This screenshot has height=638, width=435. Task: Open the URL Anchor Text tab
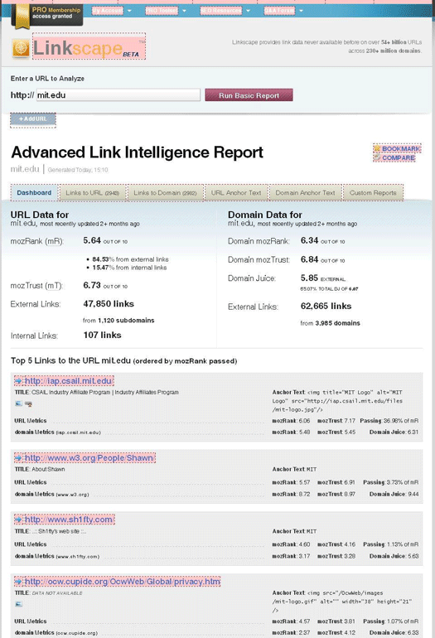(236, 193)
